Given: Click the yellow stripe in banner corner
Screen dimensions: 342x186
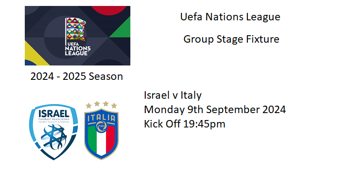Looking at the screenshot, I should tap(35, 55).
